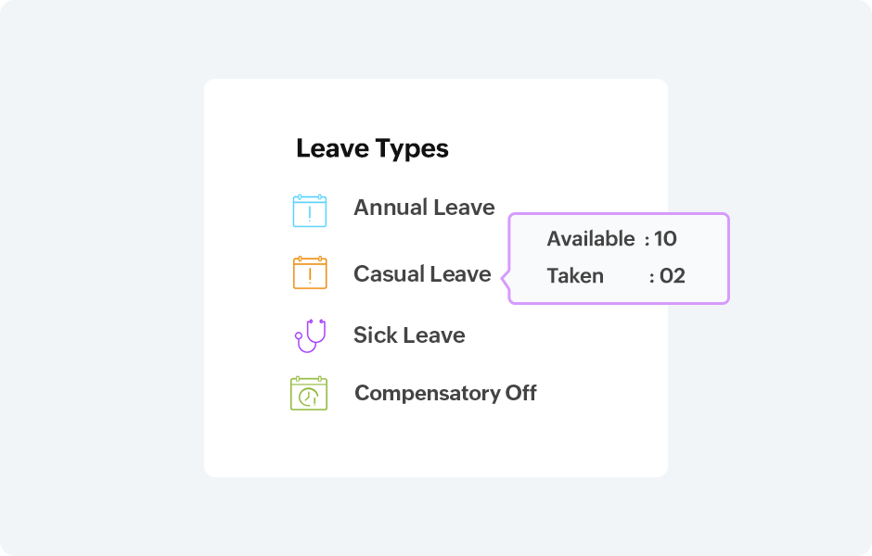Click the word Taken in the tooltip
The image size is (872, 556).
pos(575,275)
